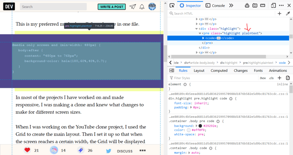Show more devtools tabs chevron

(x=231, y=5)
